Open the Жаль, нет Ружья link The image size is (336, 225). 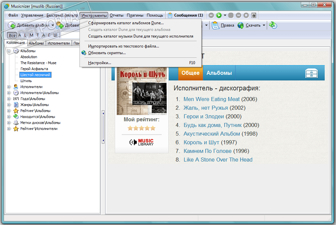[x=206, y=108]
